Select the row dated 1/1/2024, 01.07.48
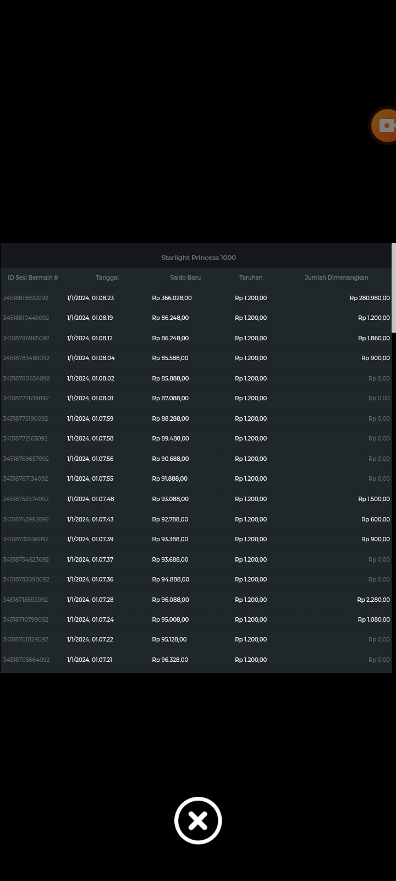 coord(90,499)
